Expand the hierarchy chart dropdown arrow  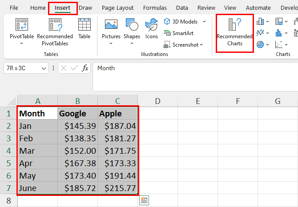(286, 22)
